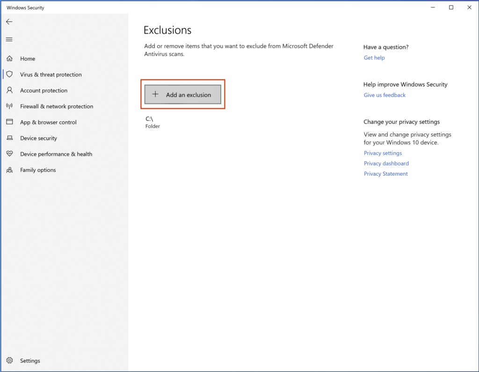Open the Home section
479x372 pixels.
coord(27,58)
